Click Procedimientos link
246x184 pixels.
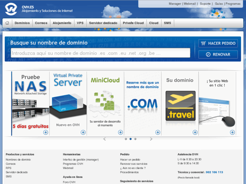[x=129, y=172]
